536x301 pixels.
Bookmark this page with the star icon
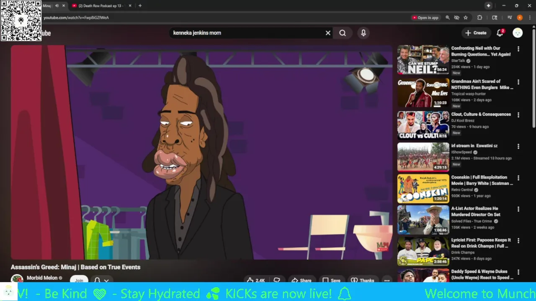tap(465, 18)
